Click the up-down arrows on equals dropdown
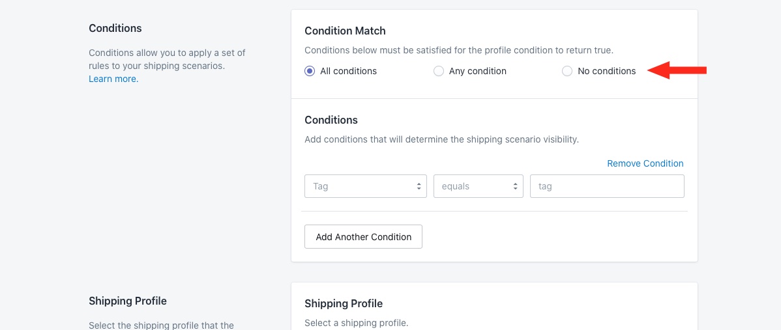 tap(515, 186)
